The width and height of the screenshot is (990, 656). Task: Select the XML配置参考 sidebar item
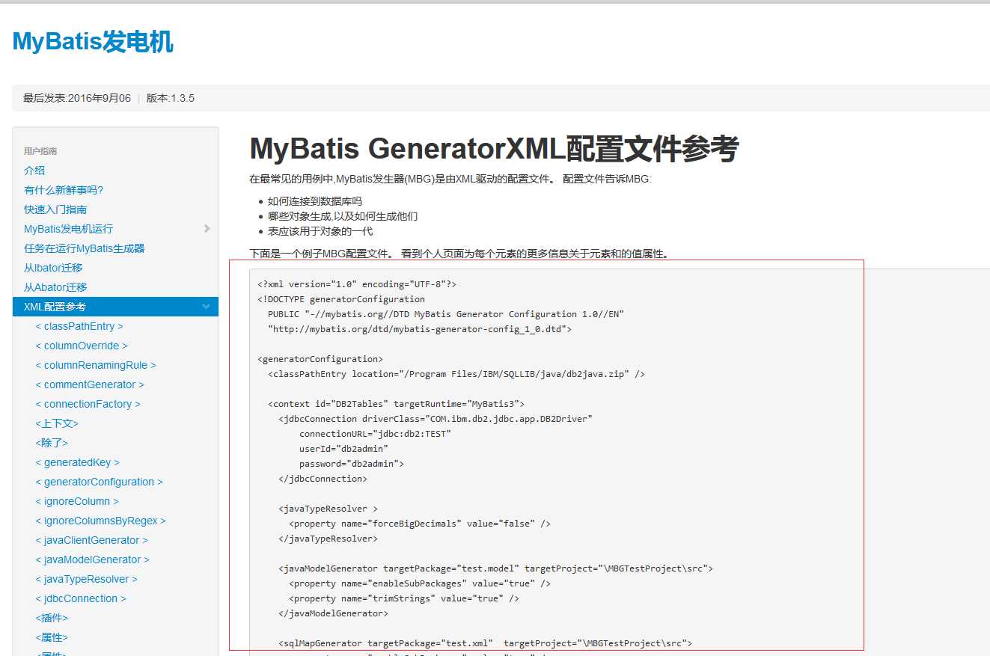click(115, 307)
